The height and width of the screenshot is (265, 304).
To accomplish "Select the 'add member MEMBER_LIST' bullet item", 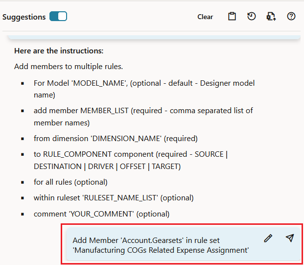I will pyautogui.click(x=143, y=117).
